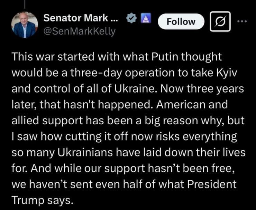Open the @SenMarkKelly handle link

[80, 32]
